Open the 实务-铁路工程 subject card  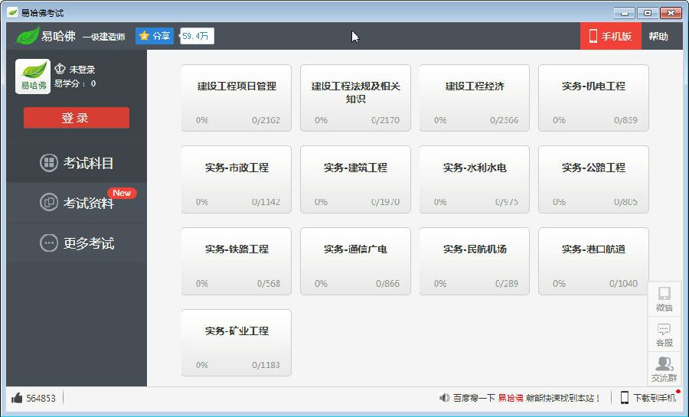237,261
